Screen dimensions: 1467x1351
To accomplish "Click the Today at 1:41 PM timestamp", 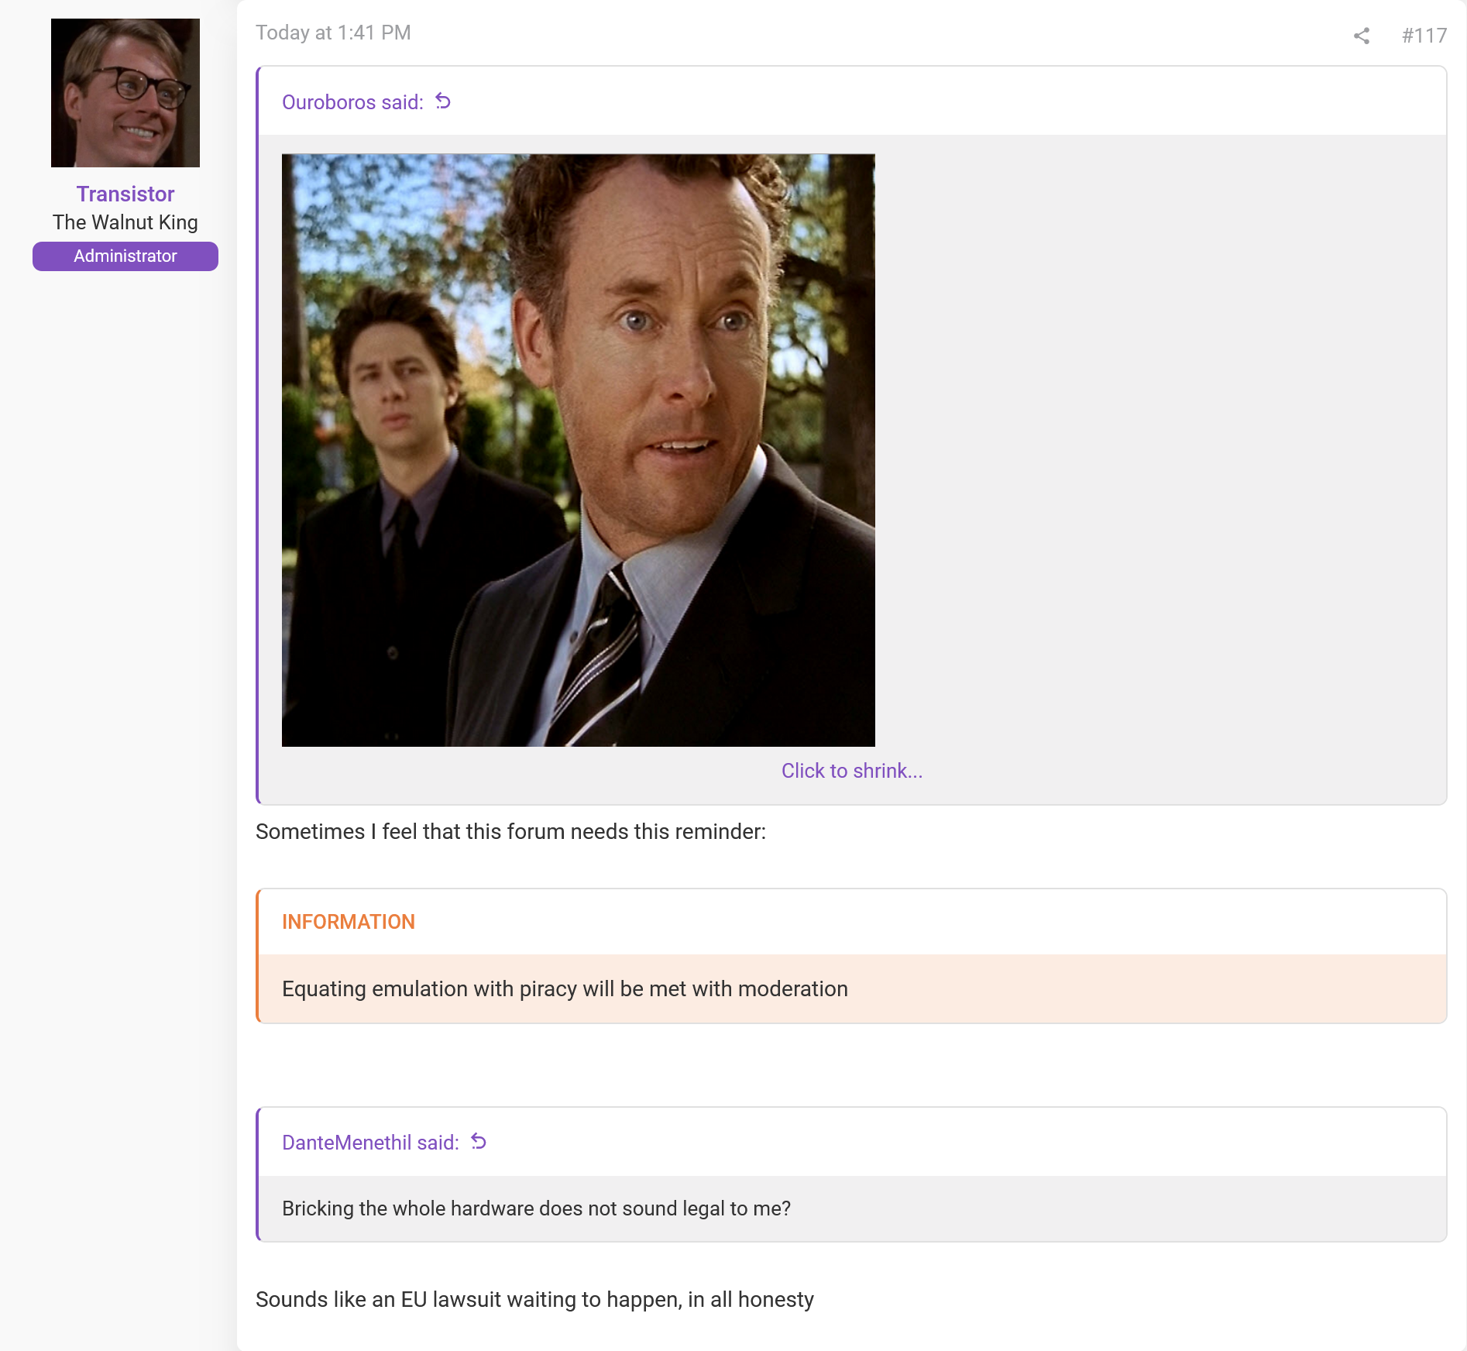I will pyautogui.click(x=333, y=33).
